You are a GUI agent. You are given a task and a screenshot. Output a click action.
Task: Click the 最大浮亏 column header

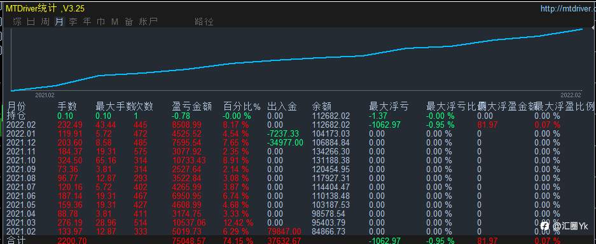point(389,107)
